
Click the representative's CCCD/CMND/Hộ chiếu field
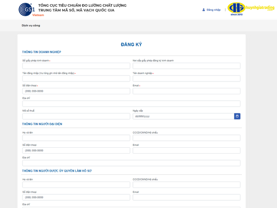tap(186, 138)
